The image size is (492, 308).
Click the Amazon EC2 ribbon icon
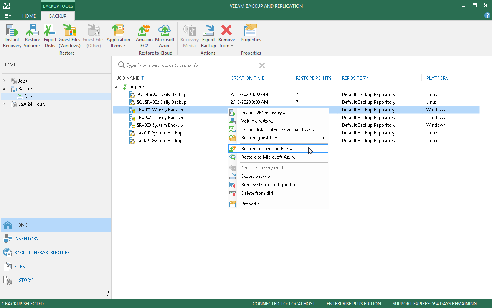coord(144,36)
